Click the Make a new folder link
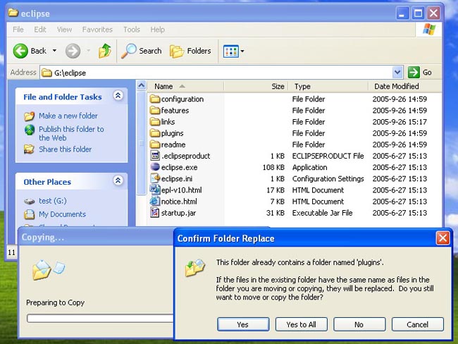The width and height of the screenshot is (458, 344). (68, 116)
